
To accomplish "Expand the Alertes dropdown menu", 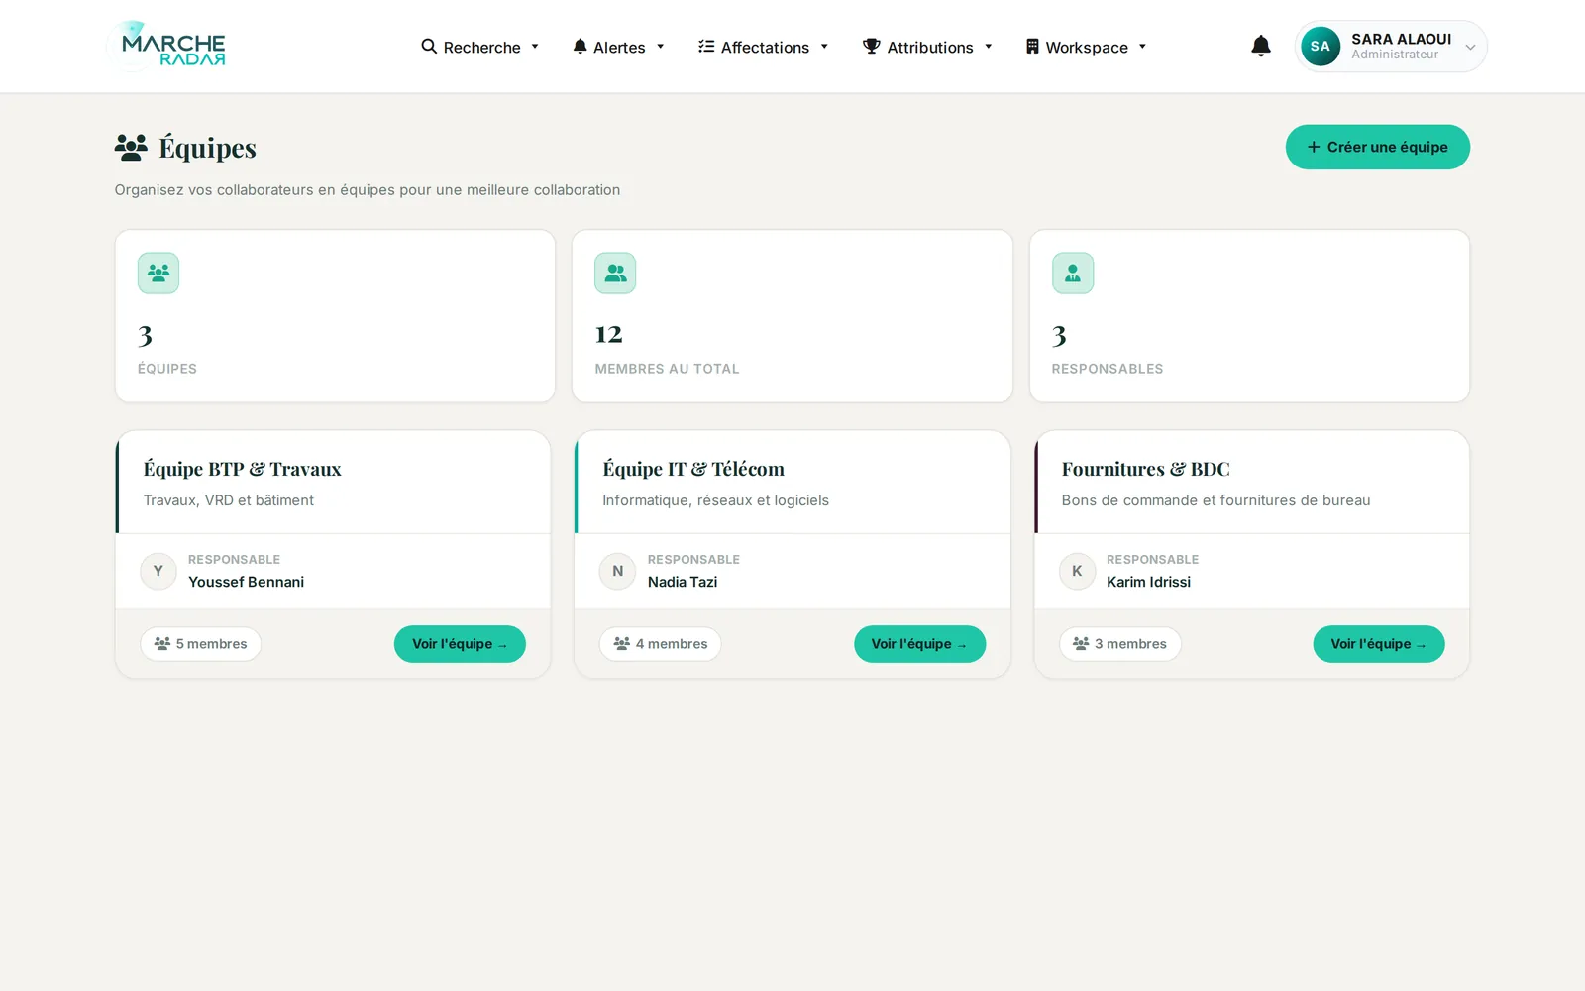I will (618, 47).
